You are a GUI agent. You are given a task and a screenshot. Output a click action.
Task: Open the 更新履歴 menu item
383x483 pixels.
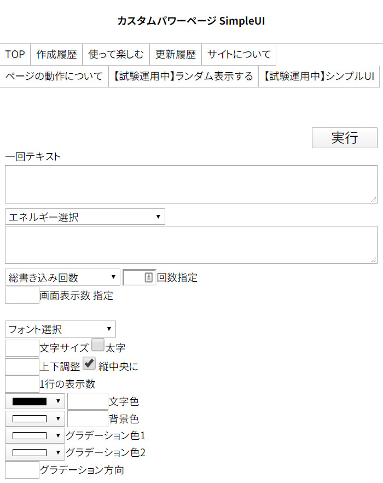175,54
